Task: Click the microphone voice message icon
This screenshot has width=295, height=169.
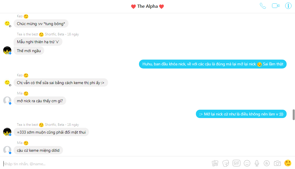Action: click(x=257, y=163)
